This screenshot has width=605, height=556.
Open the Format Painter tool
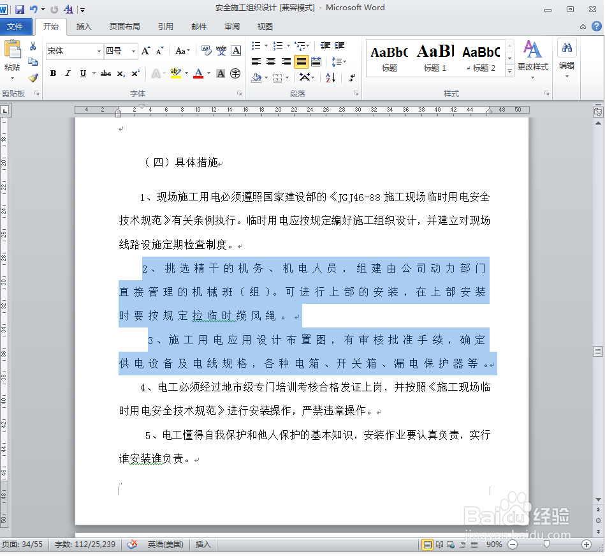32,78
